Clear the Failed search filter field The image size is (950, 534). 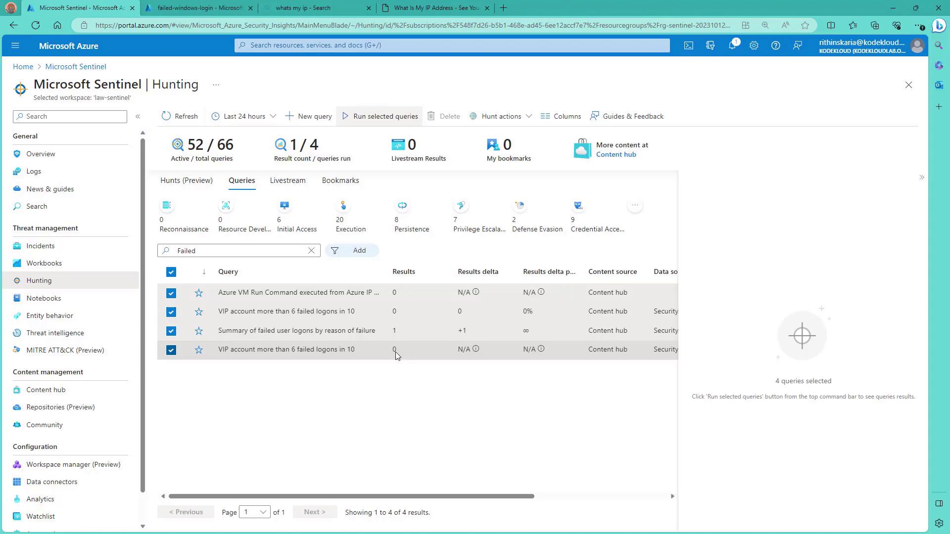311,251
